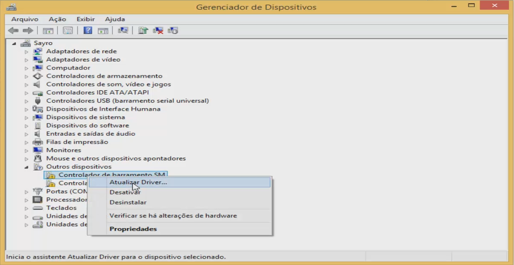Collapse the Outros dispositivos node
This screenshot has width=514, height=265.
[x=26, y=167]
